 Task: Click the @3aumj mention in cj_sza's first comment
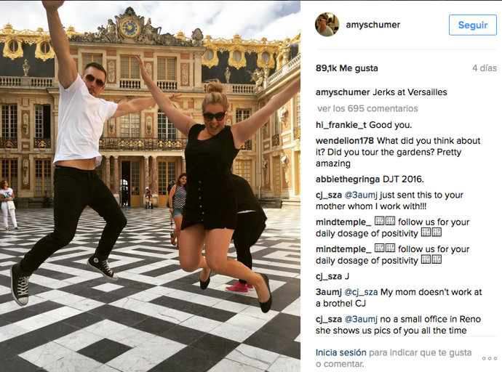[x=361, y=195]
